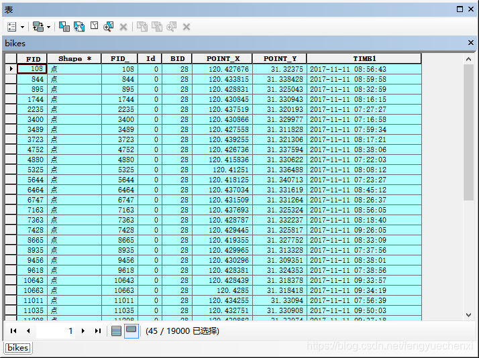Click the Zoom To Selected icon
Screen dimensions: 479x358
[x=108, y=27]
